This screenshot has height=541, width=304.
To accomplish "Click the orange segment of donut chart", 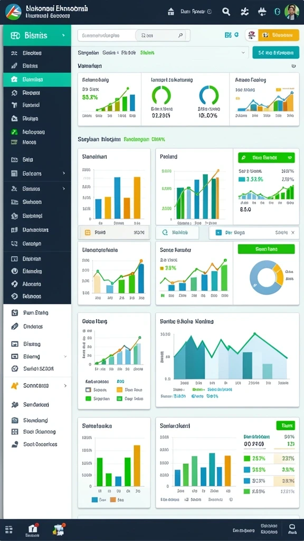I will 278,274.
